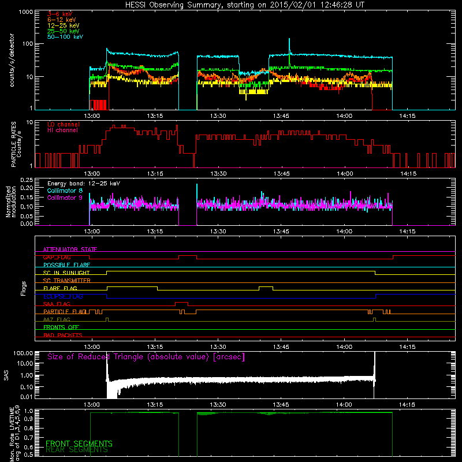Click the '0.05' modulation axis tick value
This screenshot has height=462, width=462.
pyautogui.click(x=27, y=216)
